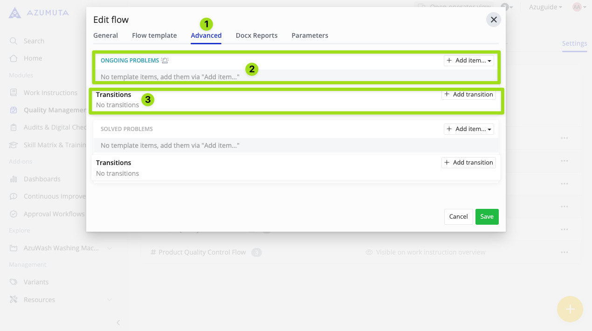Image resolution: width=592 pixels, height=331 pixels.
Task: Open the Add item dropdown for SOLVED PROBLEMS
Action: [x=468, y=129]
